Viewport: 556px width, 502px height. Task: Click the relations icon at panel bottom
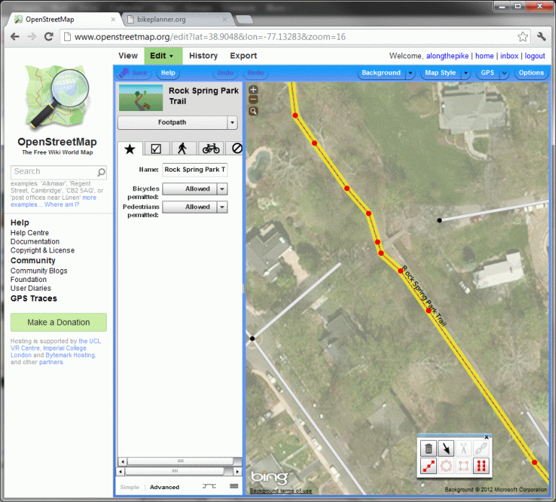tap(209, 486)
